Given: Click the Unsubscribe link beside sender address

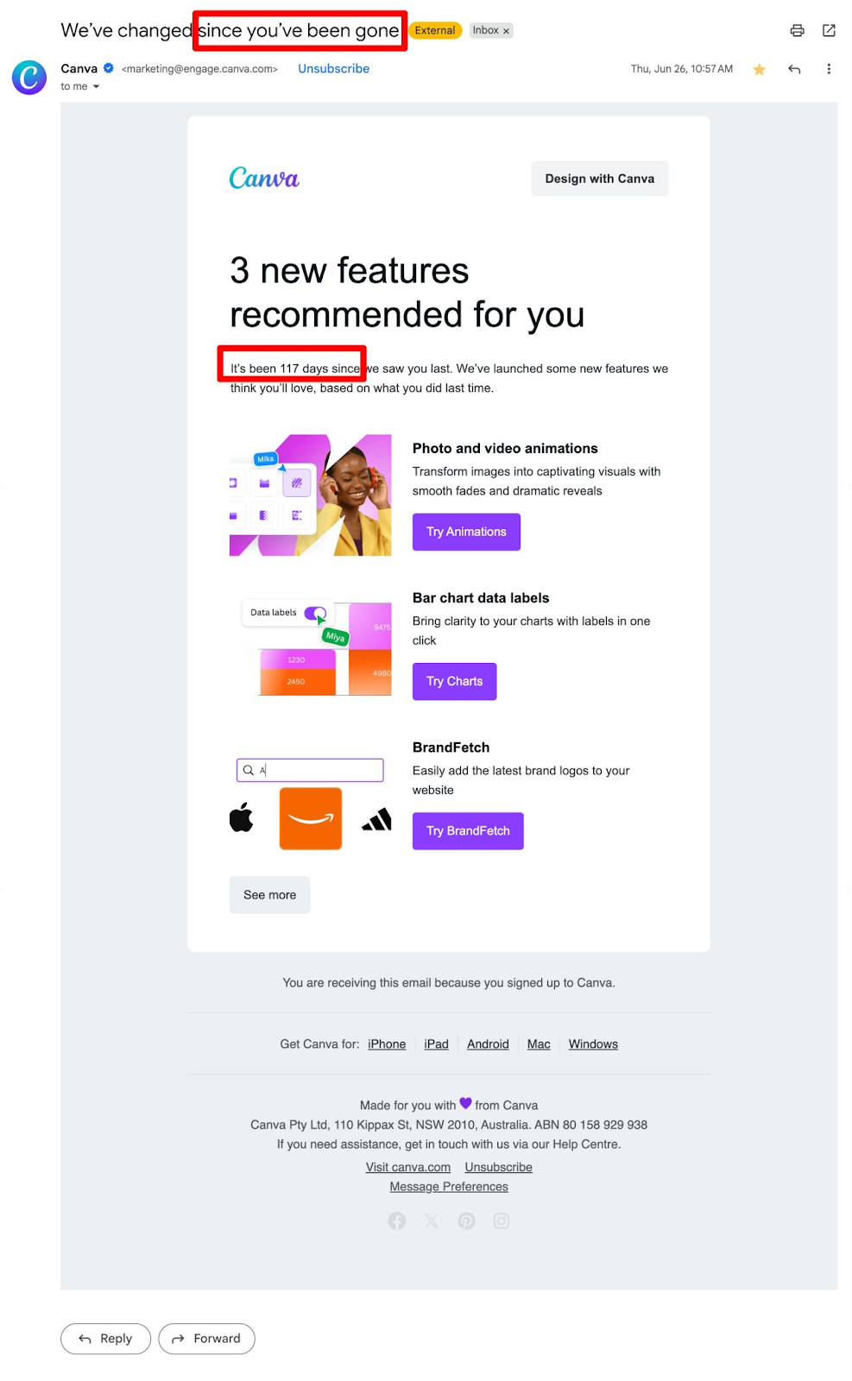Looking at the screenshot, I should [333, 69].
